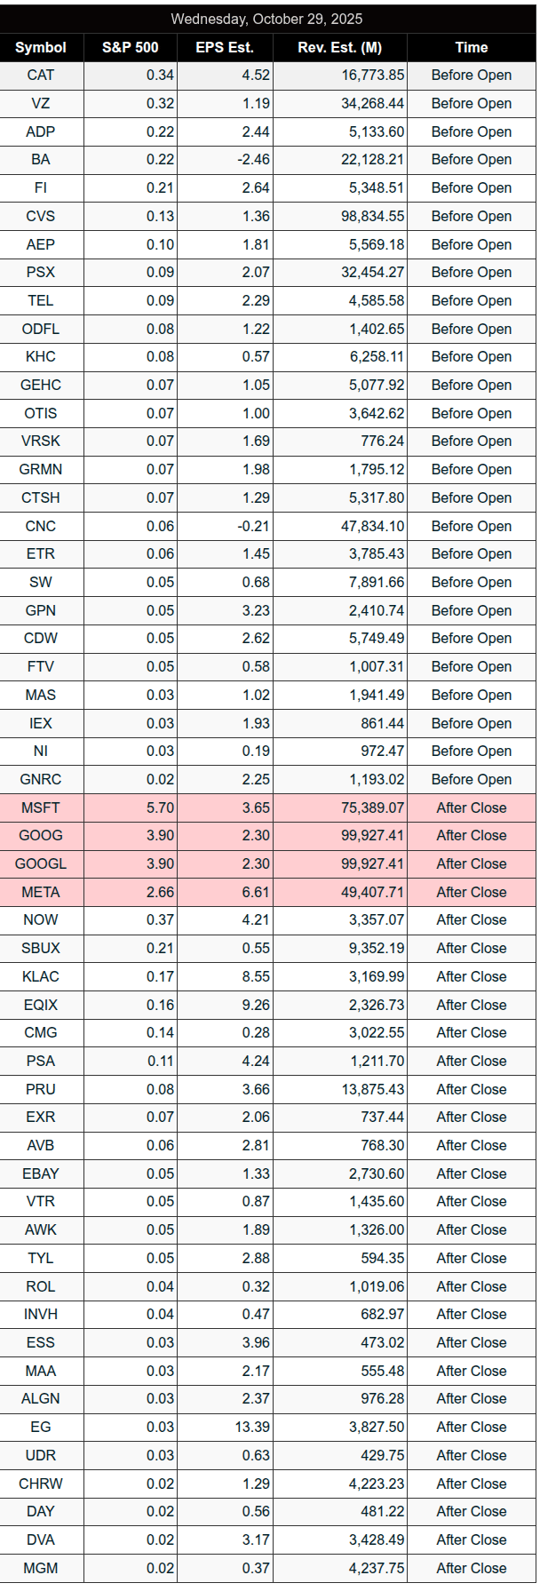540x1591 pixels.
Task: Open the EBAY symbol entry
Action: [41, 1173]
